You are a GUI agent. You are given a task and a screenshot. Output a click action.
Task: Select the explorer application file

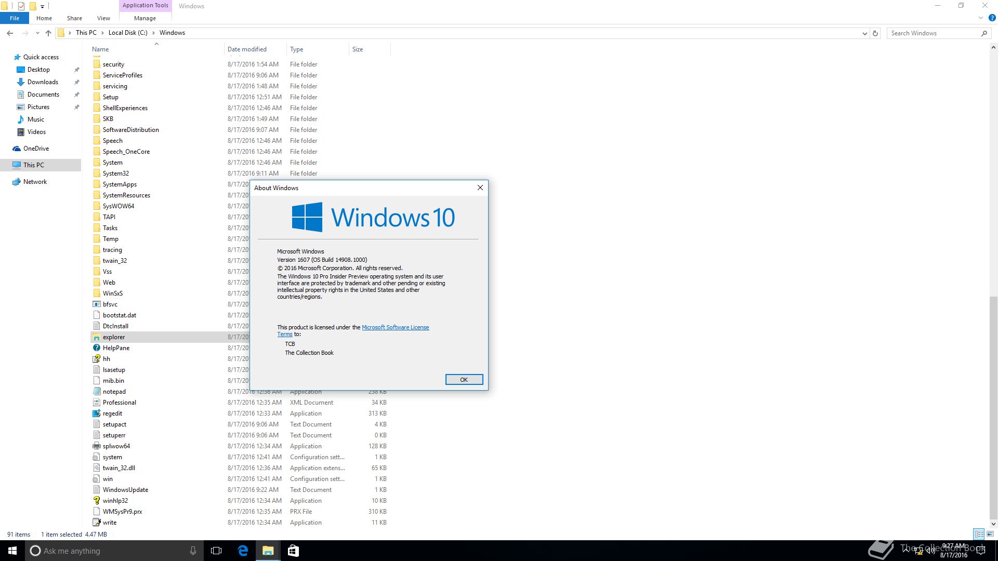[114, 337]
